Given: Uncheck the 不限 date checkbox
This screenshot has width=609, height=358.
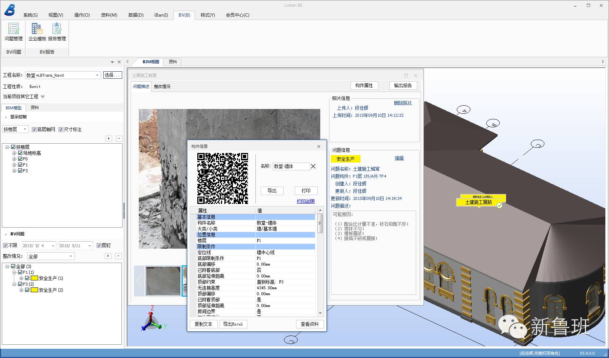Looking at the screenshot, I should click(5, 246).
